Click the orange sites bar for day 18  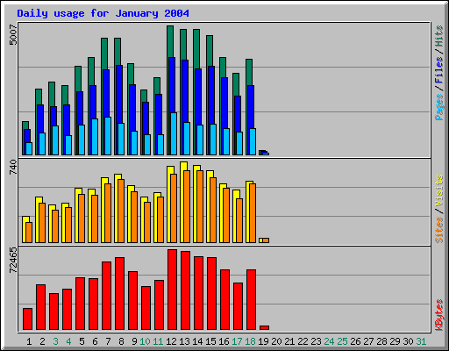253,213
